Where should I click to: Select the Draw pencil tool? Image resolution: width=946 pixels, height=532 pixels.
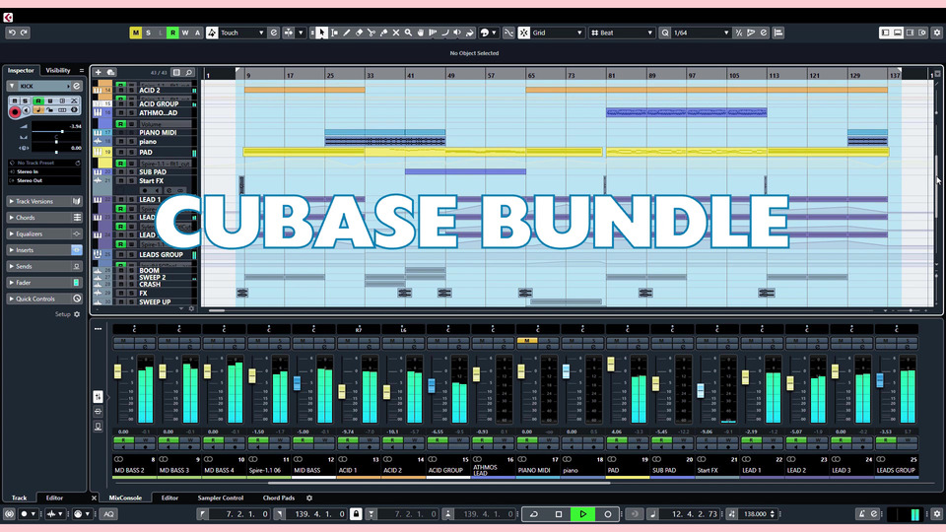(346, 33)
